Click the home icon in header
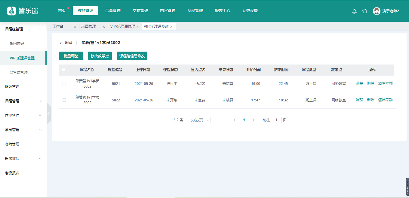This screenshot has width=409, height=198. tap(365, 11)
